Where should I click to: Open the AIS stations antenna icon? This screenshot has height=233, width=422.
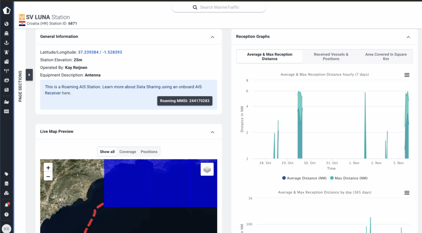(x=7, y=71)
